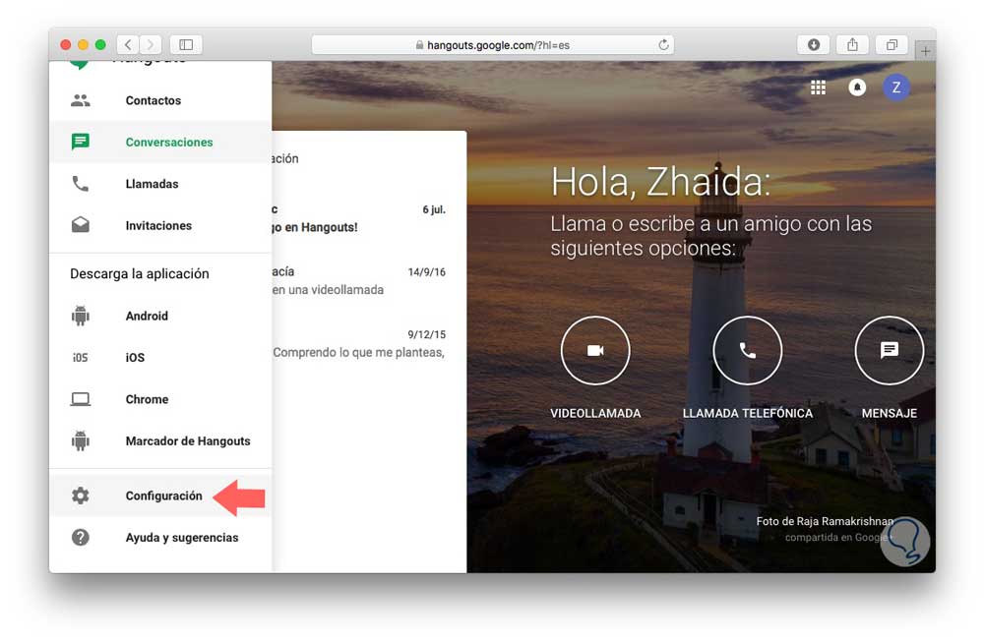
Task: Click the MENSAJE label
Action: coord(890,413)
